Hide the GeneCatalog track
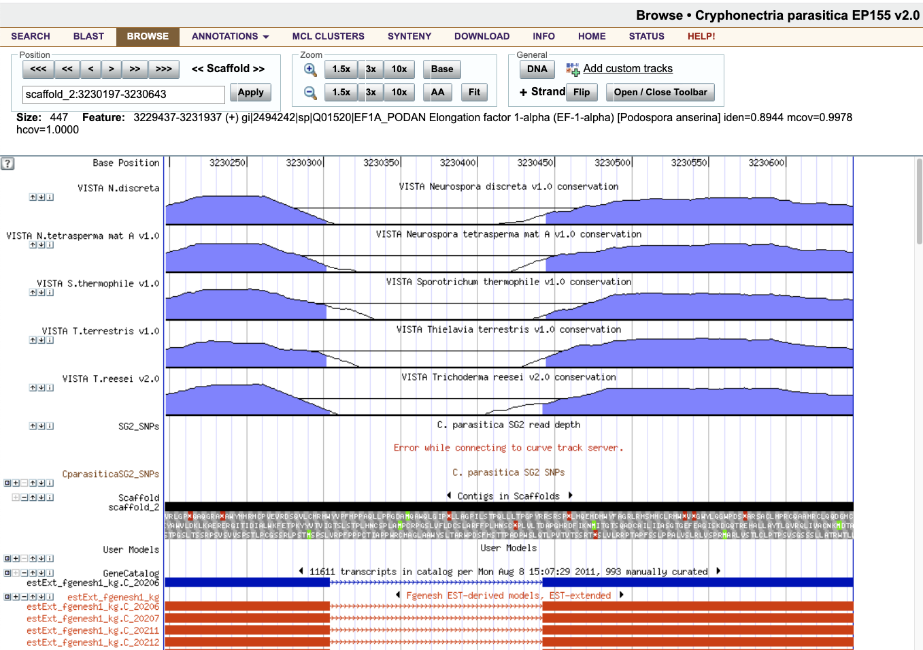923x650 pixels. pos(7,573)
